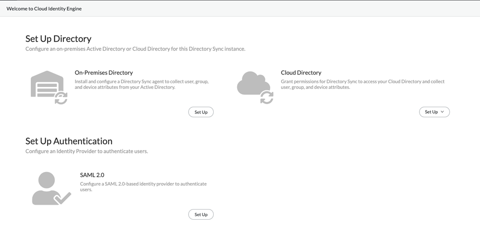
Task: Open the Cloud Directory Set Up dropdown
Action: pyautogui.click(x=434, y=112)
